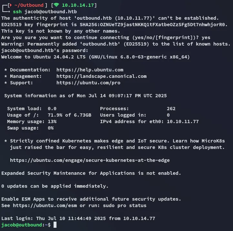Click the terminal cursor block after prompt
The height and width of the screenshot is (231, 233).
pos(55,225)
